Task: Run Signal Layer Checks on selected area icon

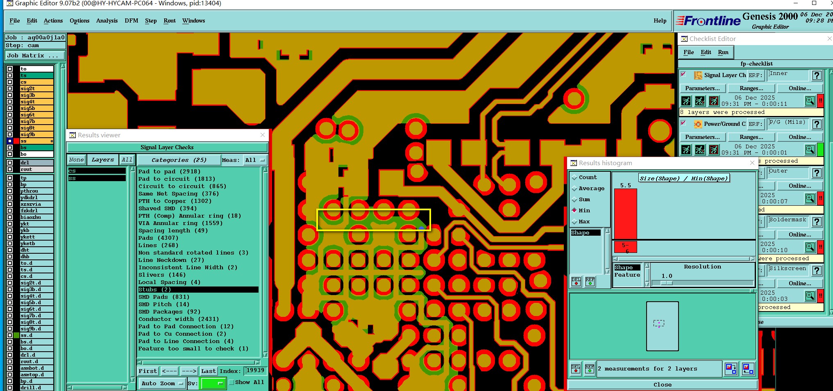Action: coord(714,101)
